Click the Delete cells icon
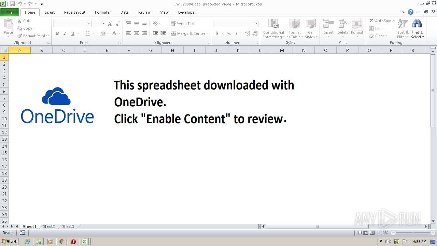The image size is (437, 246). (x=343, y=24)
